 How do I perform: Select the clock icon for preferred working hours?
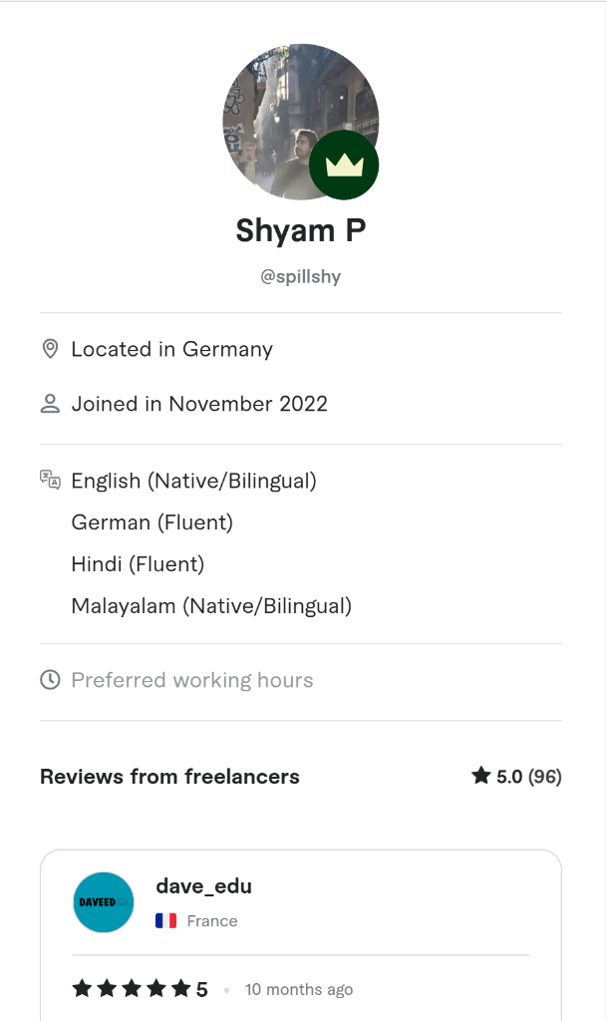49,679
